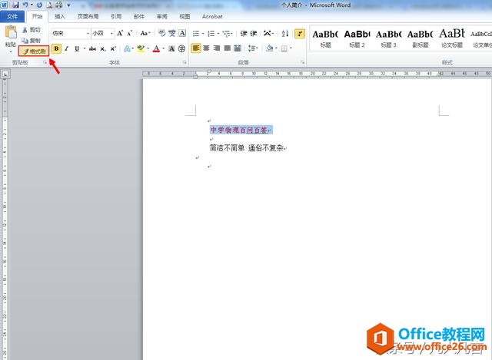
Task: Center align the paragraph
Action: coord(206,48)
